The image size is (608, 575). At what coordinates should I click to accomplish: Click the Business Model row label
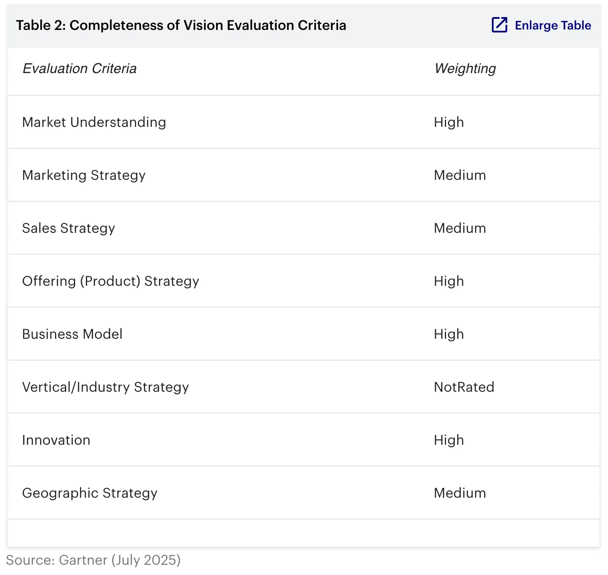click(72, 334)
